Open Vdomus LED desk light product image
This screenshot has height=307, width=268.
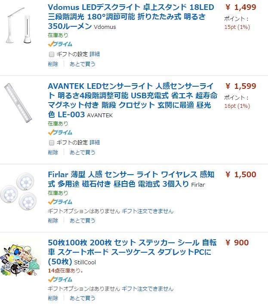tap(20, 26)
